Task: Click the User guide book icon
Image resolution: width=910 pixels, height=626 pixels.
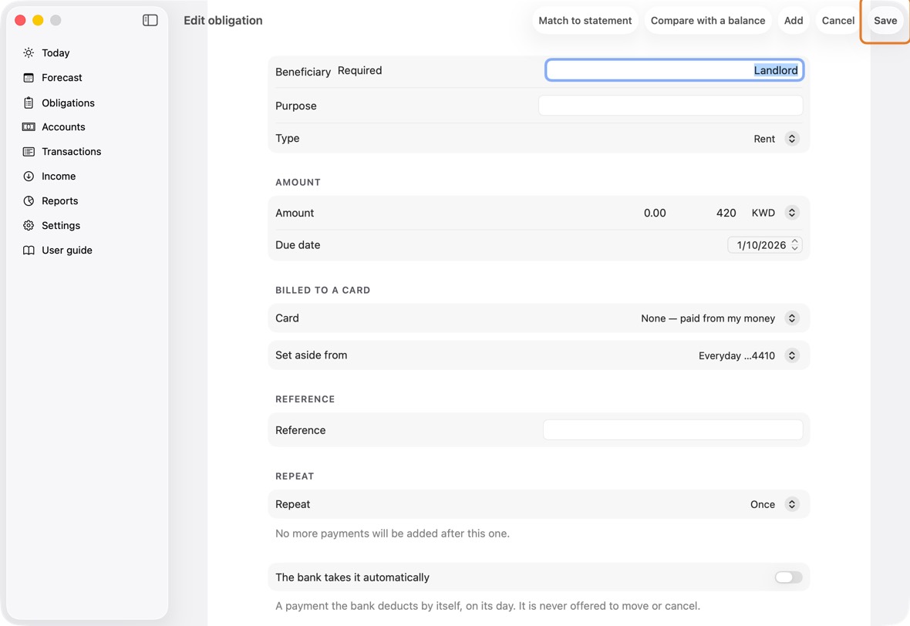Action: pos(29,250)
